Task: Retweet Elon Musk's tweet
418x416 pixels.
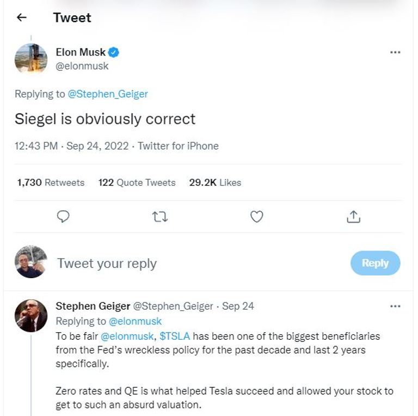Action: (x=160, y=217)
